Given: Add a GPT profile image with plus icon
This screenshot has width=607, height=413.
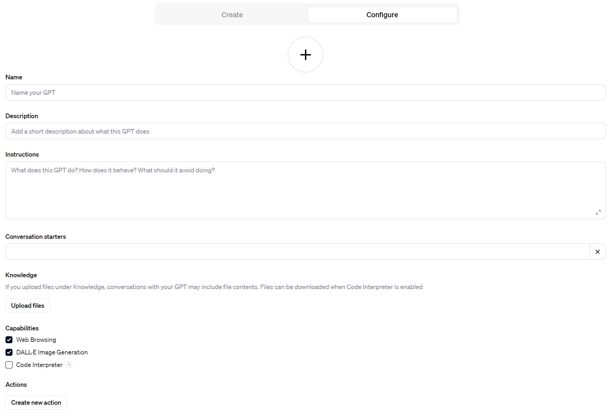Looking at the screenshot, I should click(305, 55).
